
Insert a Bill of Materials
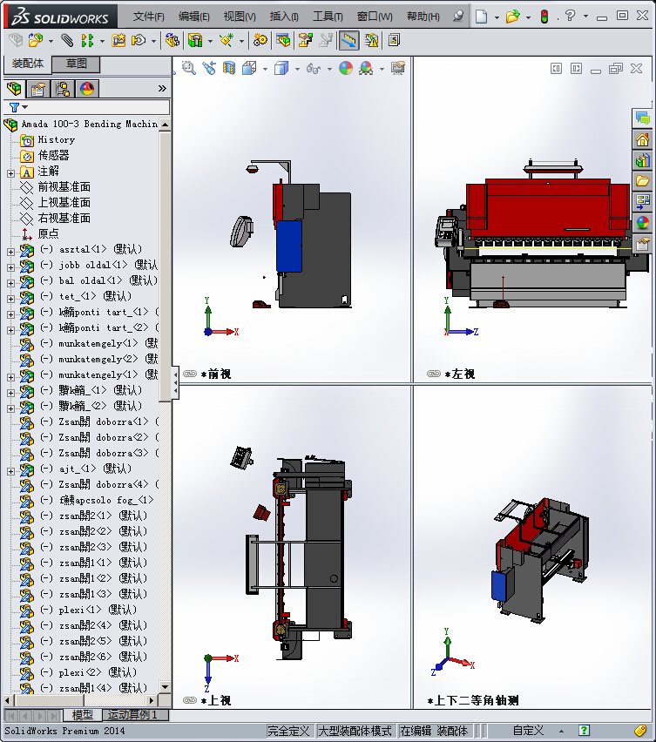click(x=283, y=40)
